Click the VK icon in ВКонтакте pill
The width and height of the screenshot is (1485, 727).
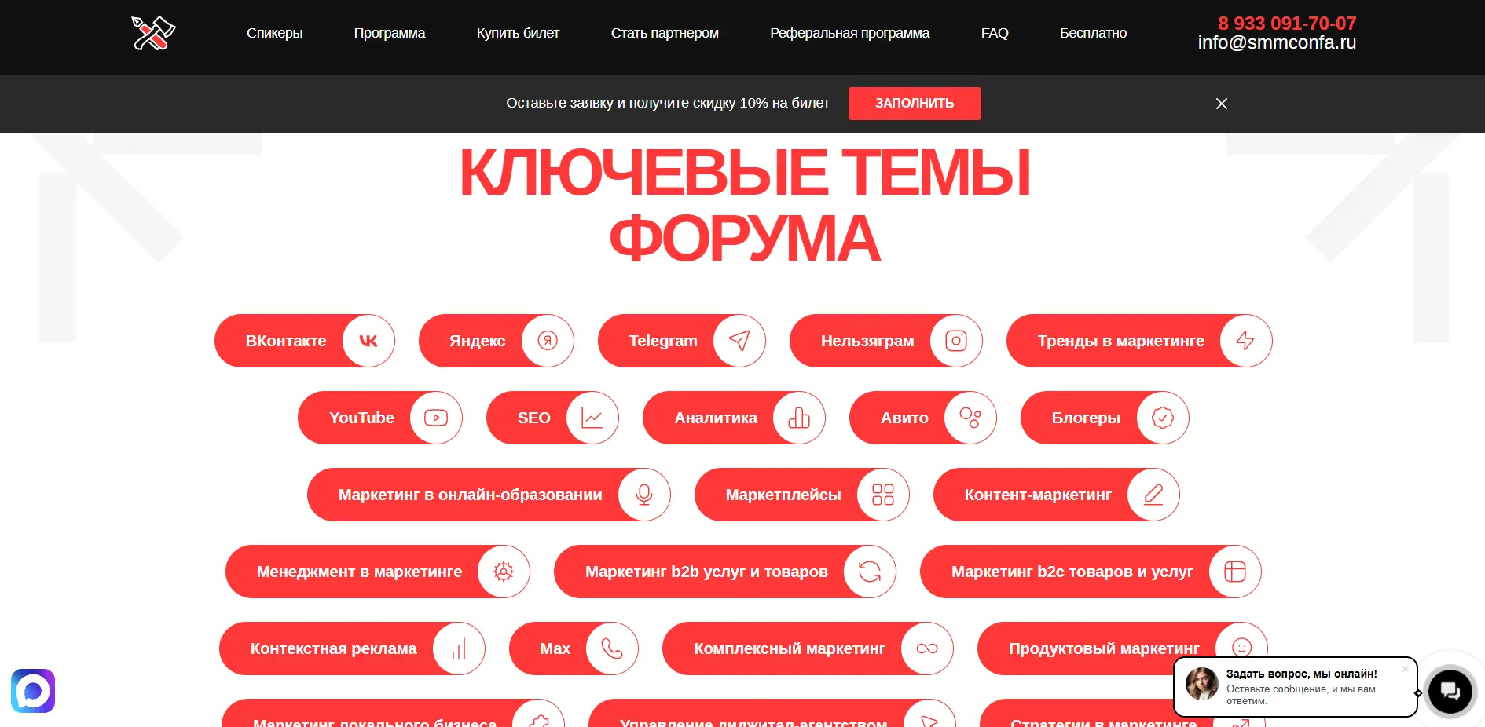[368, 341]
